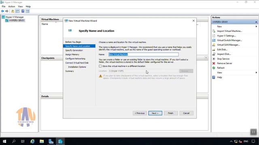Go to Installation Options step

click(x=77, y=67)
